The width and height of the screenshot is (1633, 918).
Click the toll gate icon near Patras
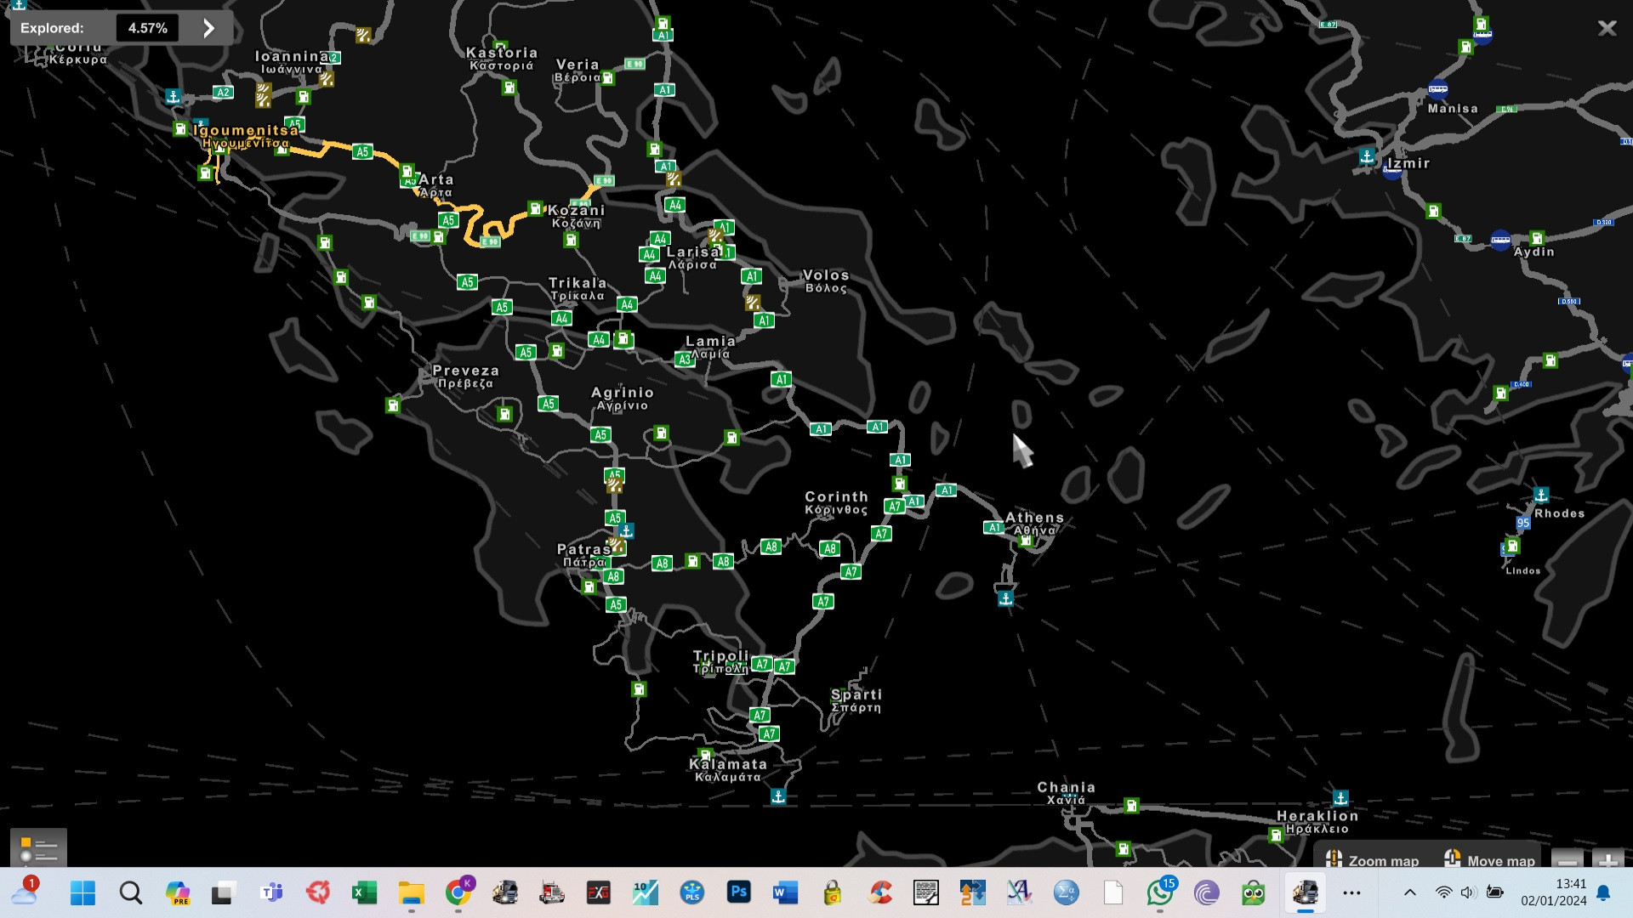click(617, 546)
